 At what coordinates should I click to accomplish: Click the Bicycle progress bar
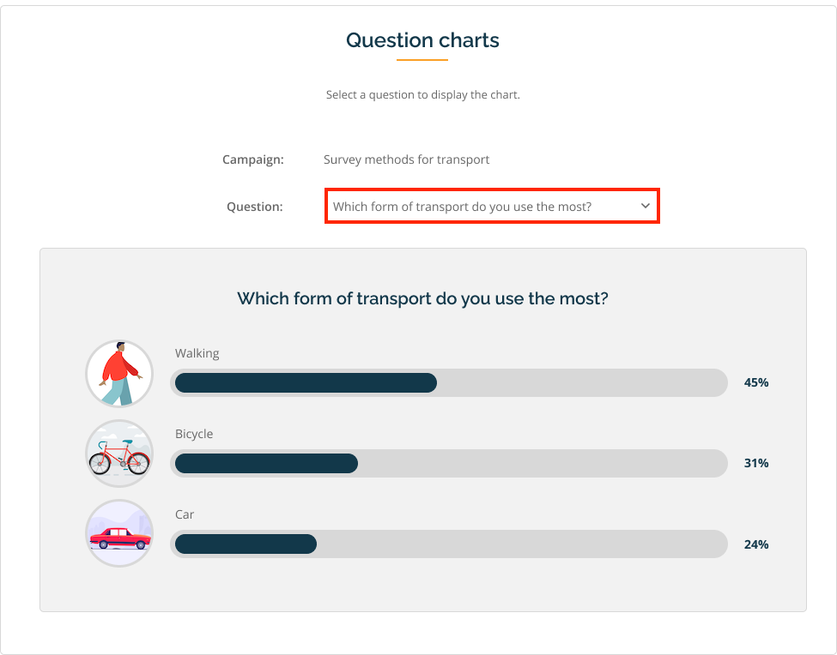pos(449,463)
